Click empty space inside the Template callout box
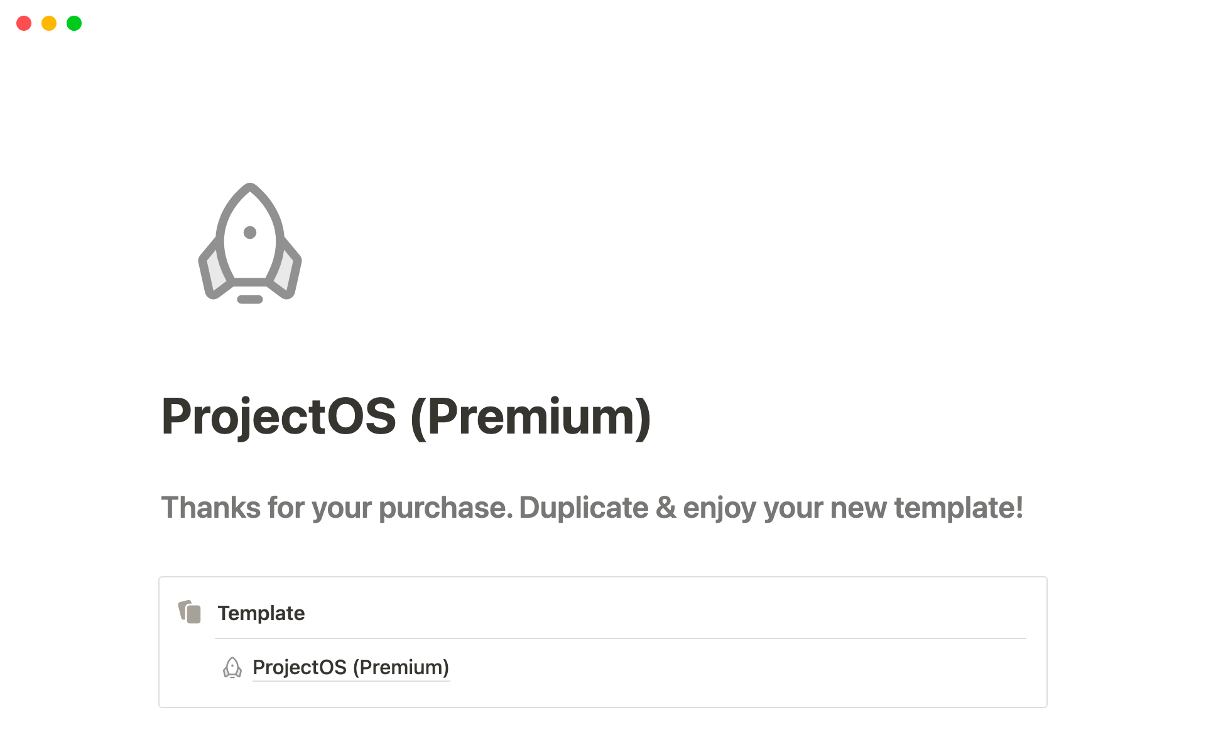This screenshot has height=754, width=1206. pyautogui.click(x=754, y=672)
